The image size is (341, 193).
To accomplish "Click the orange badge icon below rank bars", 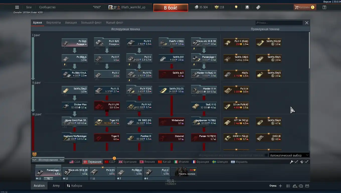I will point(34,154).
